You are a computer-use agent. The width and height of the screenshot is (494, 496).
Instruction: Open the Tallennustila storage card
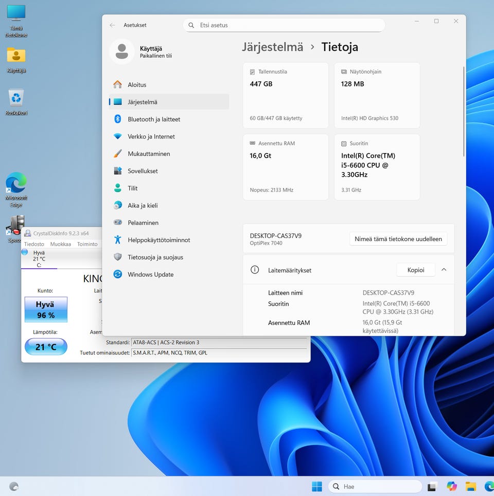coord(286,95)
